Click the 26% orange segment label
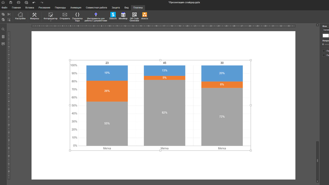The width and height of the screenshot is (329, 185). [107, 91]
